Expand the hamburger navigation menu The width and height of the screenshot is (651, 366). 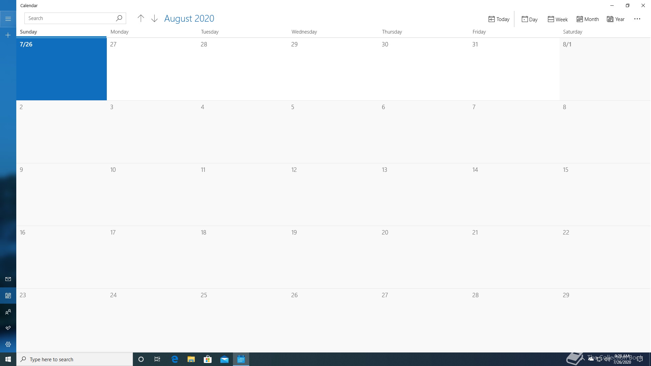[8, 19]
